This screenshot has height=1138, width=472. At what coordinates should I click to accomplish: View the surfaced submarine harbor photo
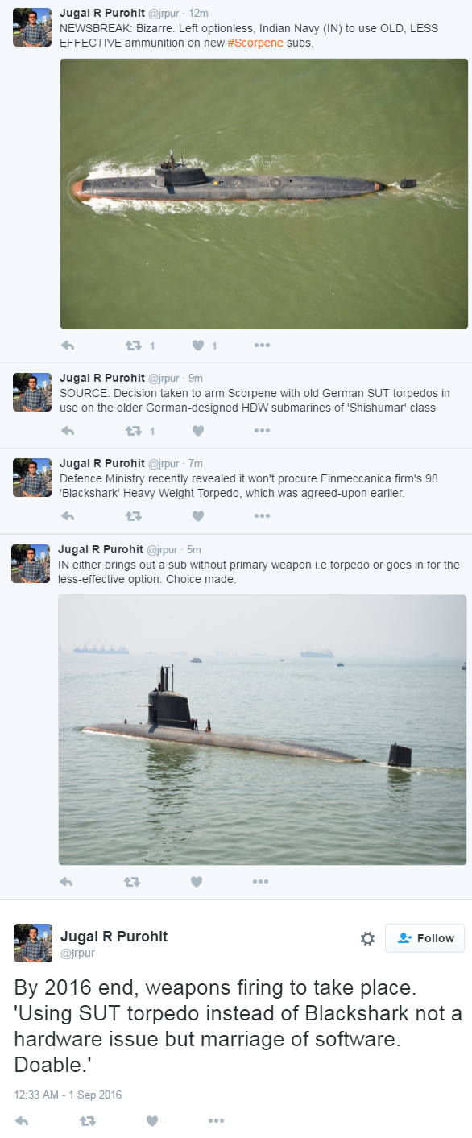[263, 730]
